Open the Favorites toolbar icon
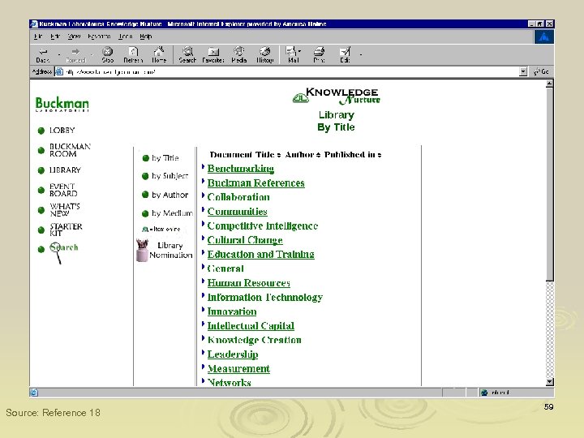This screenshot has height=438, width=584. click(213, 55)
